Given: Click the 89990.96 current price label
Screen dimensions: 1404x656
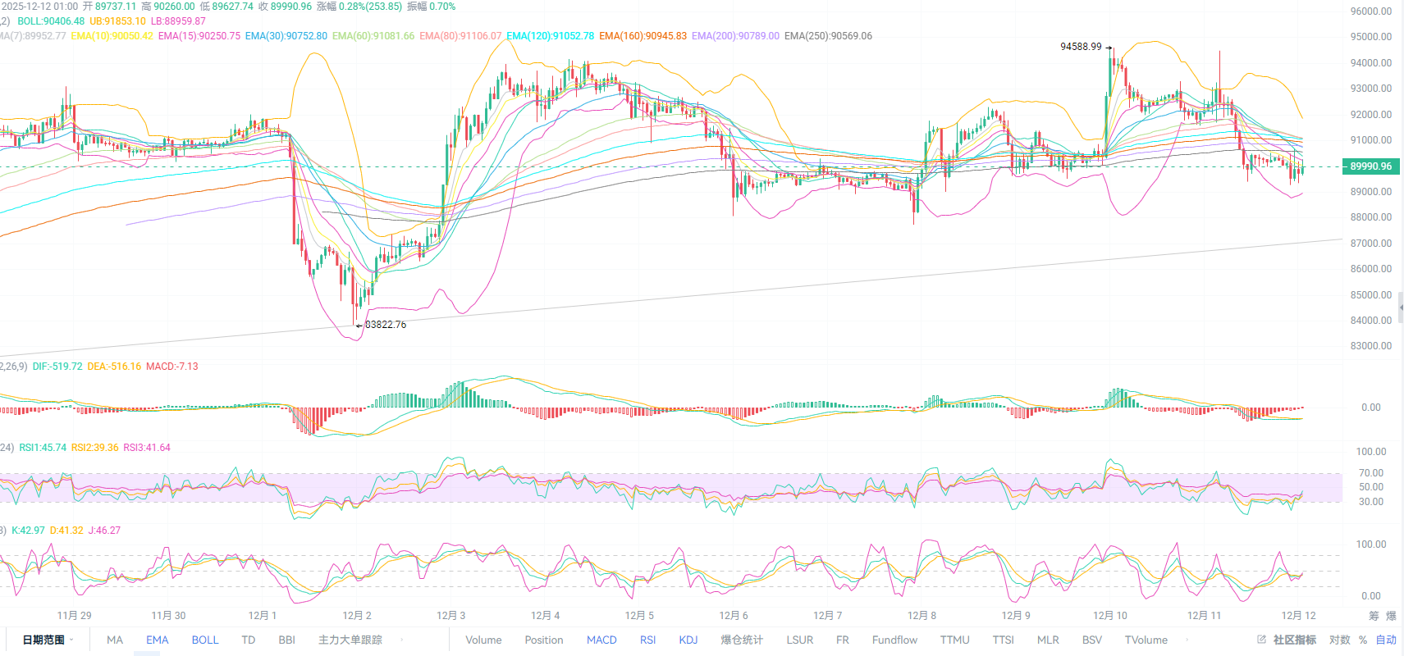Looking at the screenshot, I should click(x=1370, y=166).
